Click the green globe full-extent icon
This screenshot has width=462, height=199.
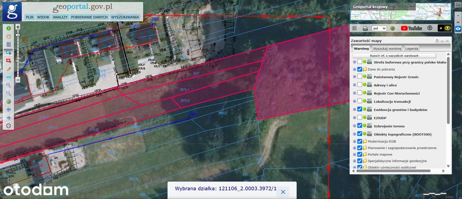(x=8, y=101)
